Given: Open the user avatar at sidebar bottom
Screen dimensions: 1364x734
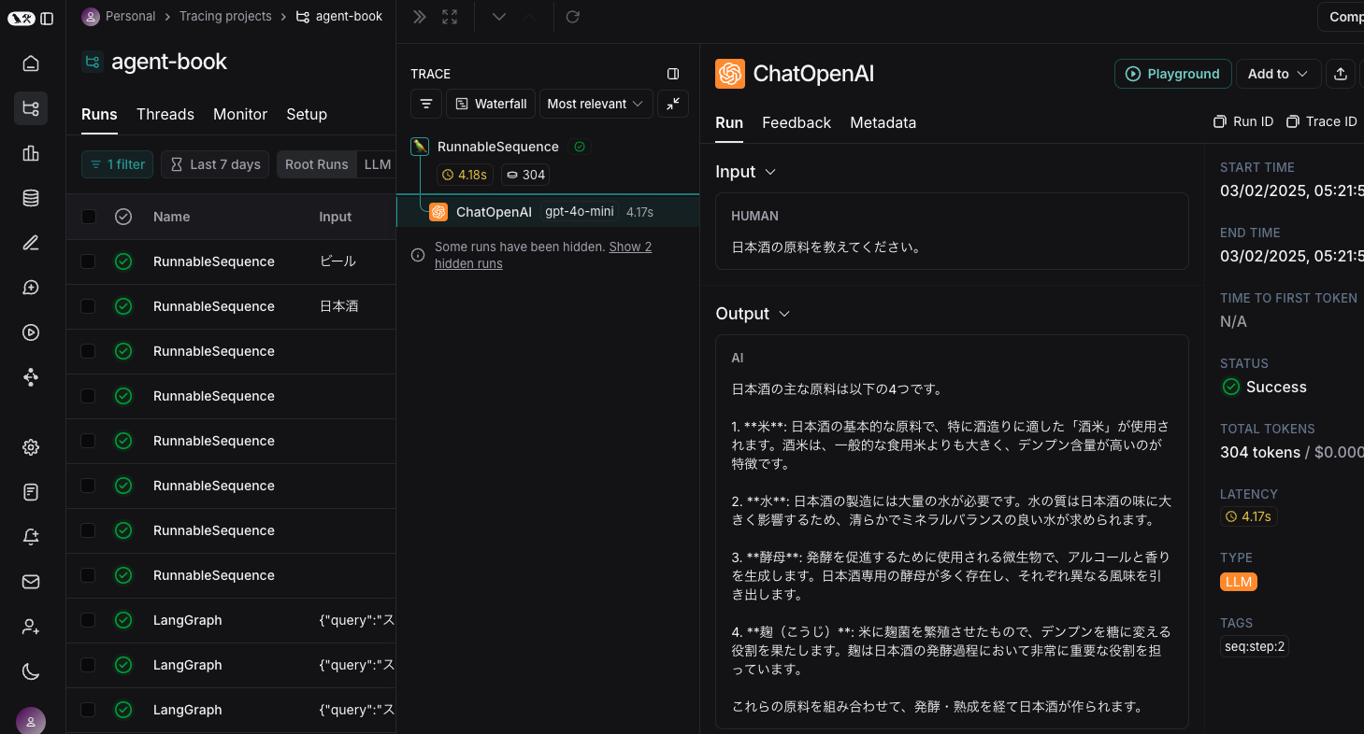Looking at the screenshot, I should (31, 721).
